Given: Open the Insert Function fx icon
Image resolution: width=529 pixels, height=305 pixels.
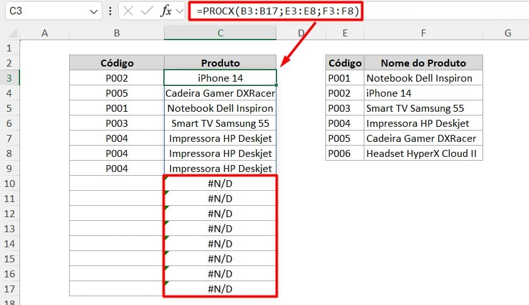Looking at the screenshot, I should (166, 11).
